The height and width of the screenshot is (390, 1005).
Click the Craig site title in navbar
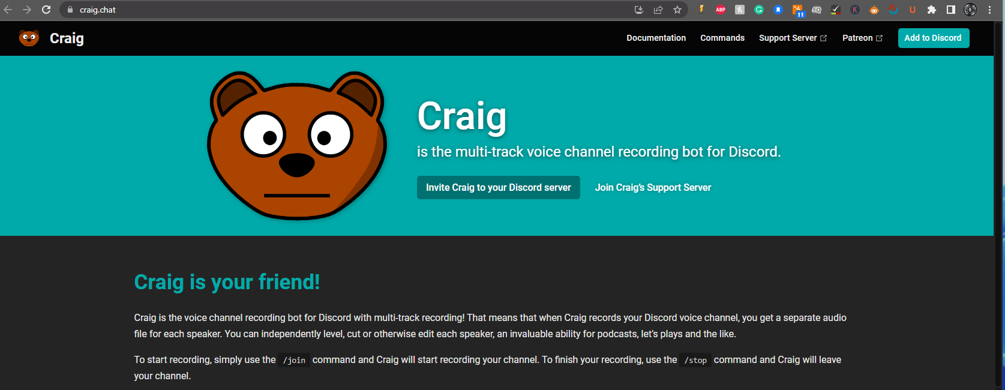67,38
